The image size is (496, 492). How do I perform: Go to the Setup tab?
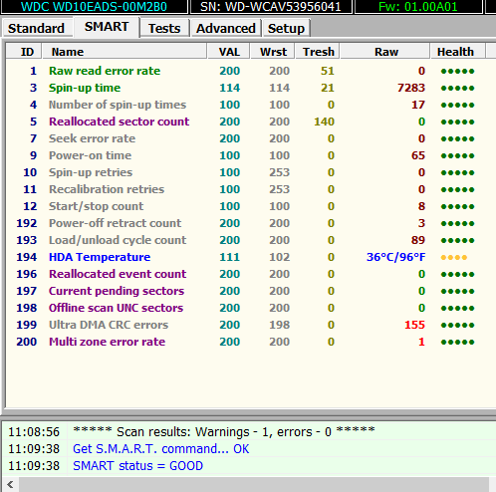point(286,28)
